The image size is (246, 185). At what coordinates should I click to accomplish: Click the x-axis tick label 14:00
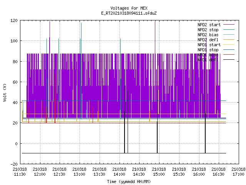click(x=119, y=174)
